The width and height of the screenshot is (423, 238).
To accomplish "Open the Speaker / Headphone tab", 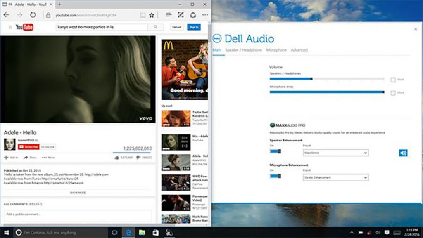I will [x=244, y=50].
